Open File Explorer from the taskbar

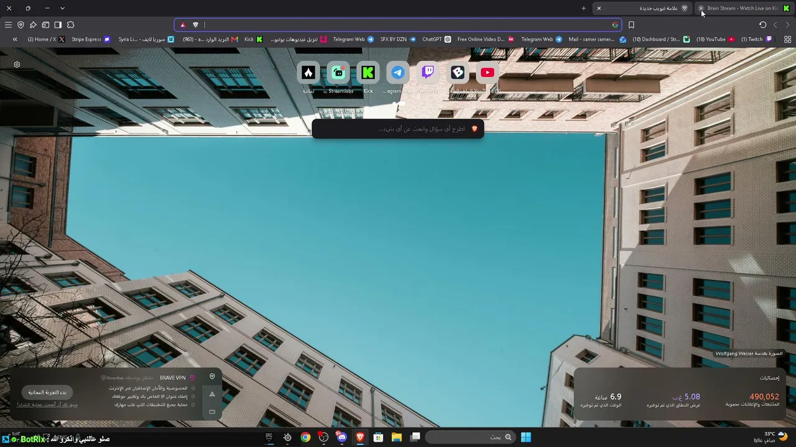tap(396, 437)
